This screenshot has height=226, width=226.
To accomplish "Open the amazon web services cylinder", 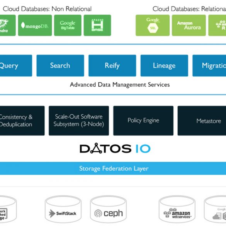I will [x=177, y=209].
